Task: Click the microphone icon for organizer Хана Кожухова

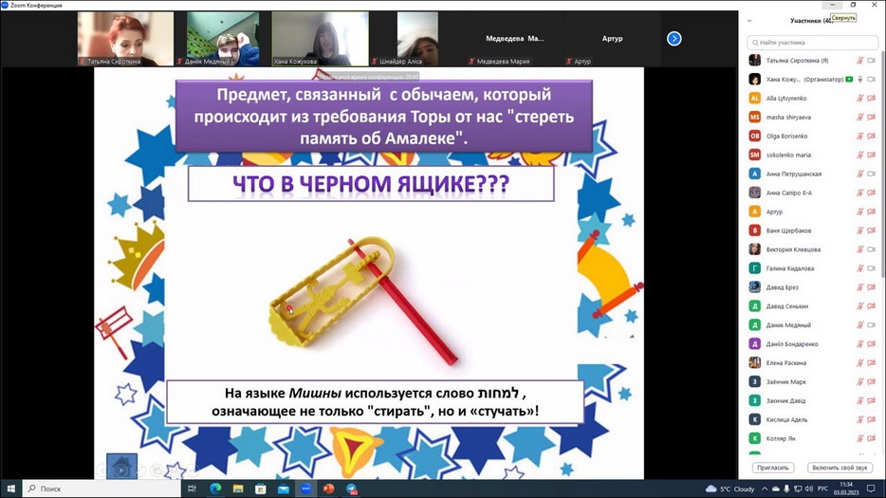Action: coord(860,79)
